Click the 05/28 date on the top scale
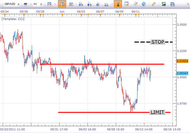190x133 pixels. click(40, 12)
